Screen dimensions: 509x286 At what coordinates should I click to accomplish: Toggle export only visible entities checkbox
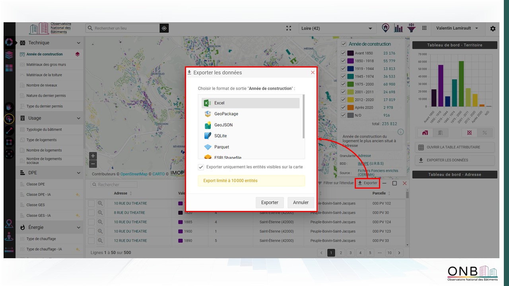[201, 167]
